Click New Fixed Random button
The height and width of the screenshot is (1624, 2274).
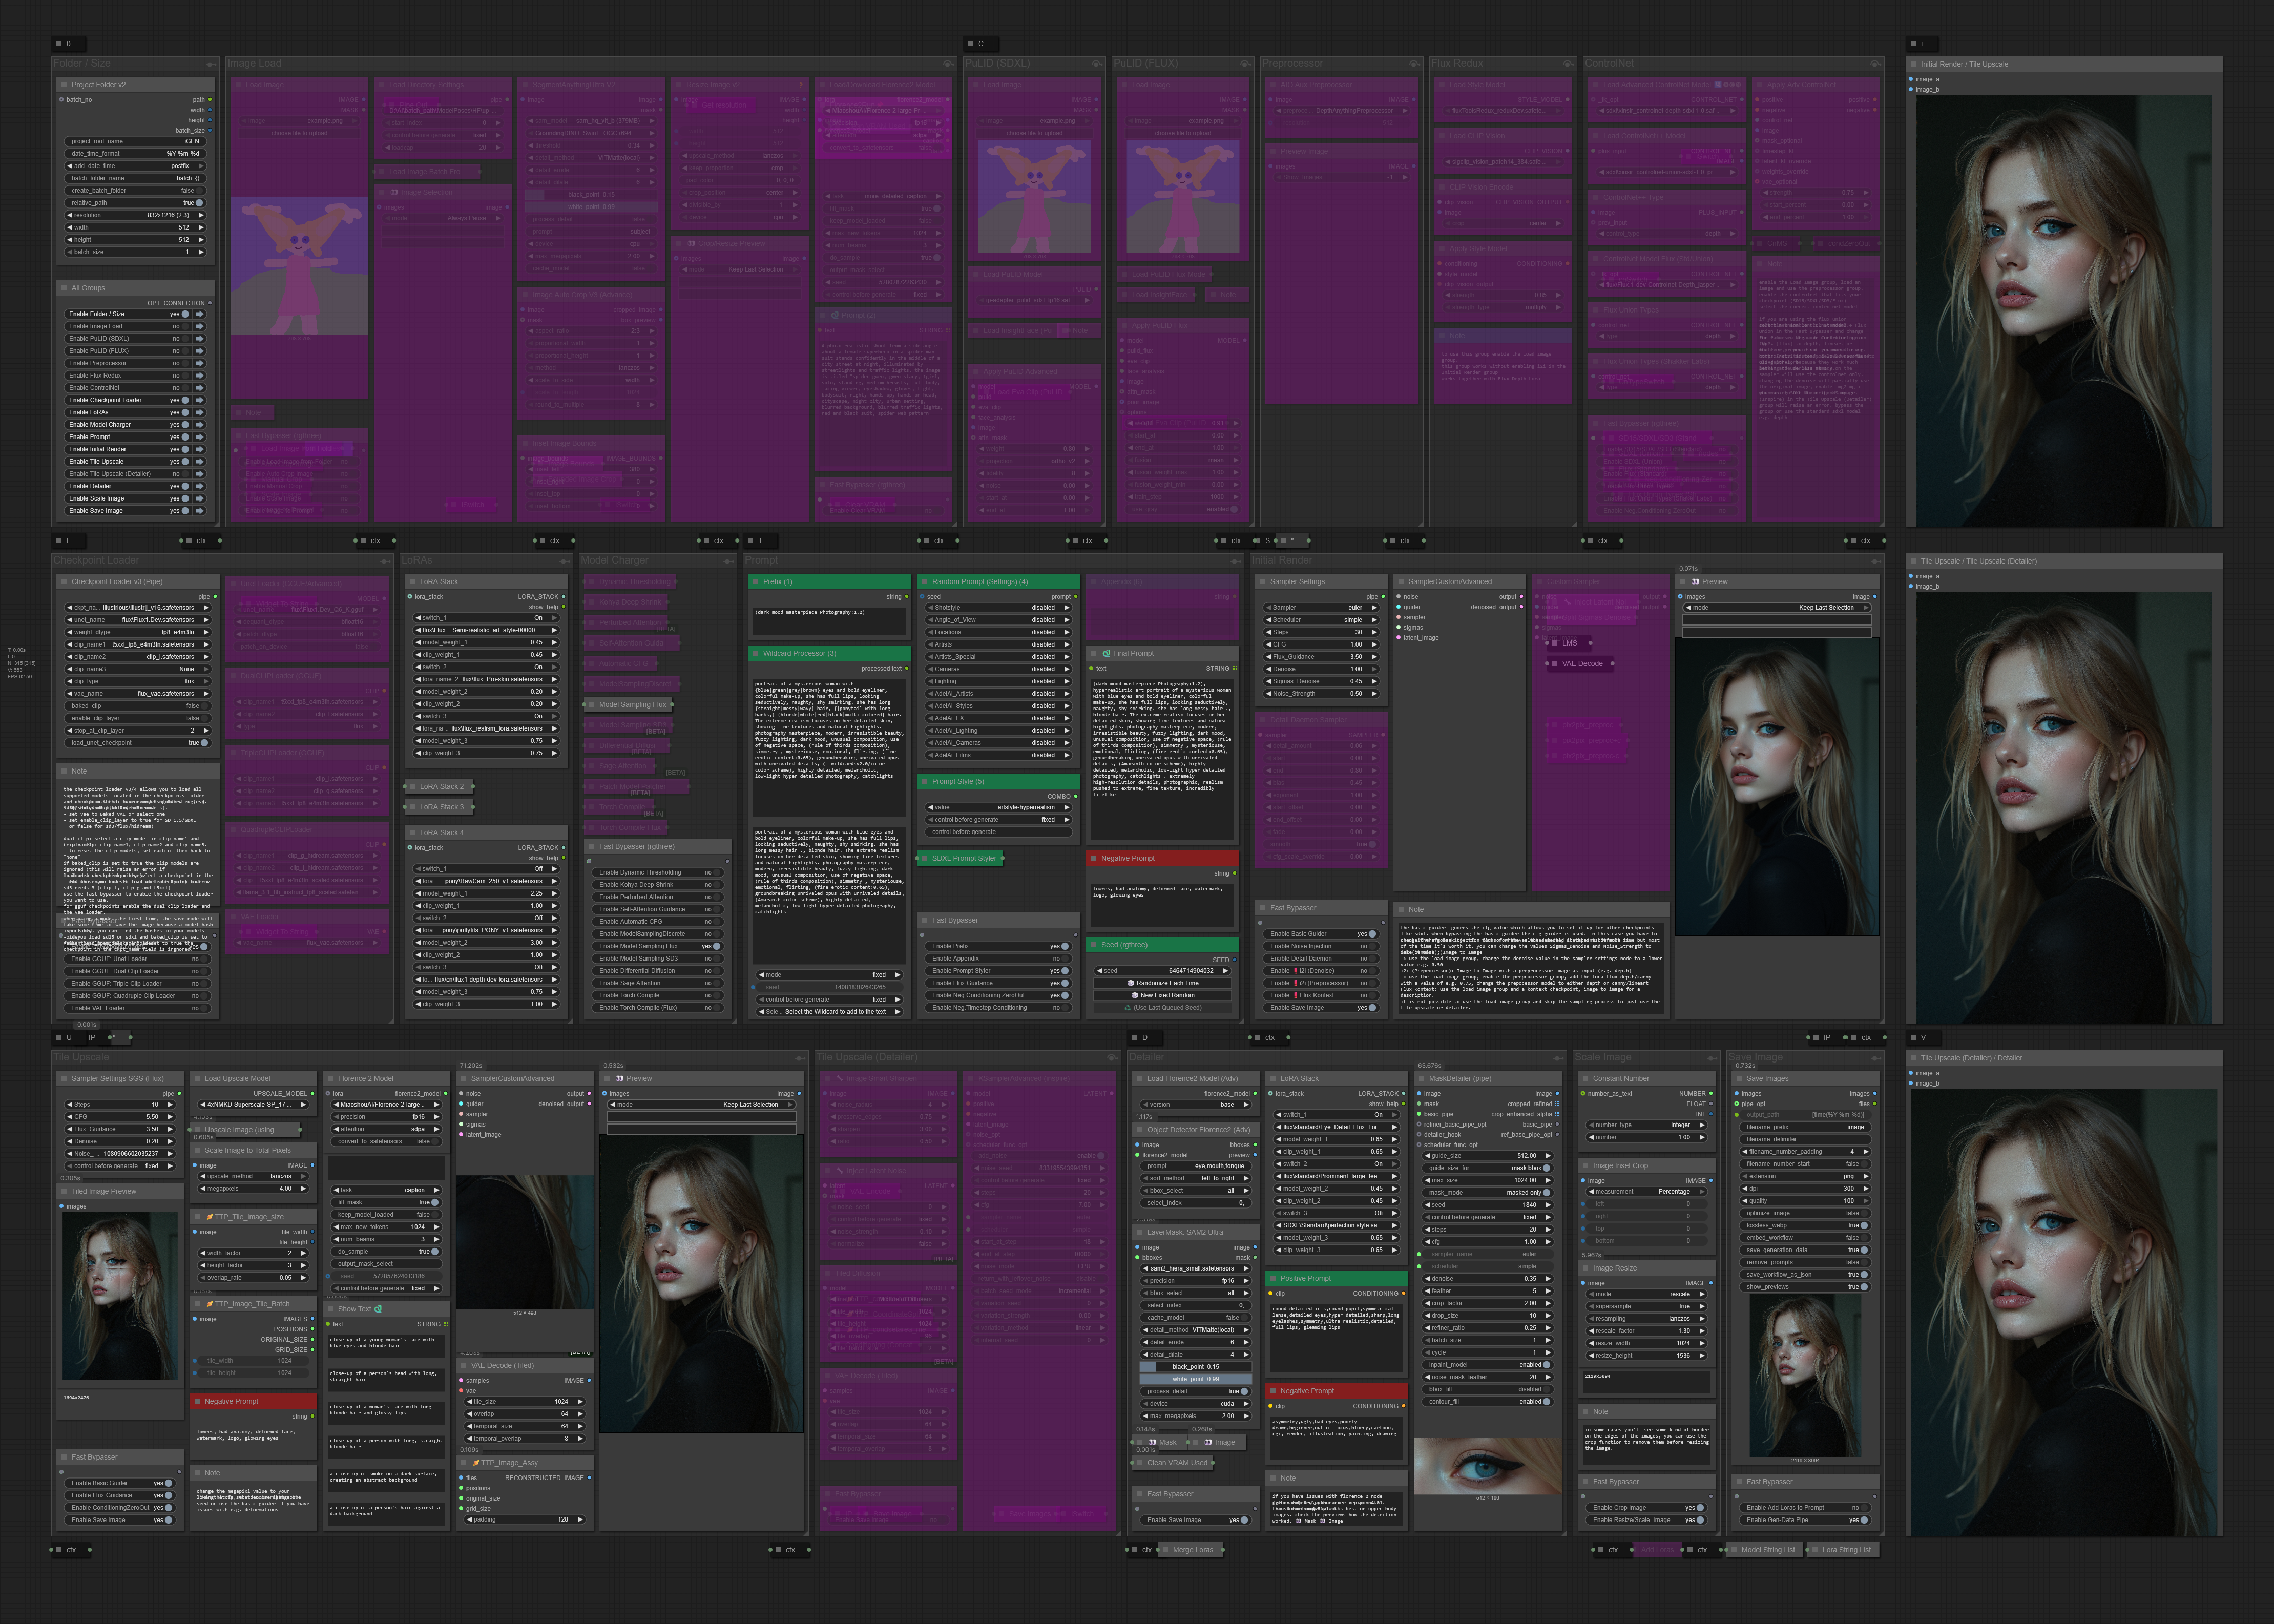1162,995
